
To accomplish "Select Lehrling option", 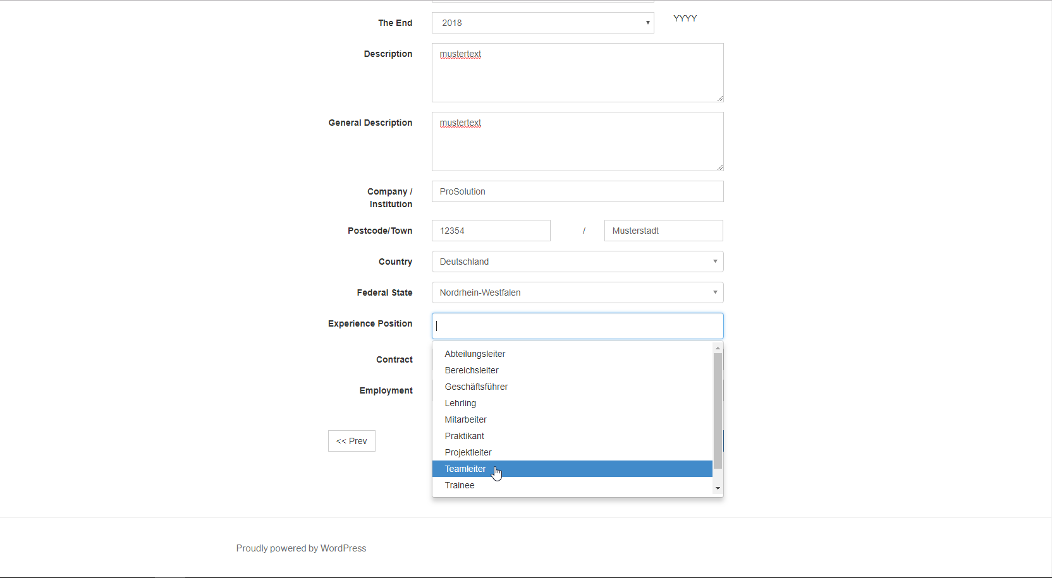I will point(572,403).
